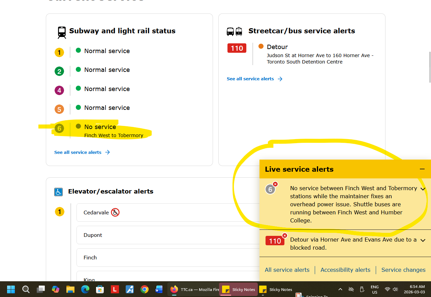Click the accessibility icon beside Elevator/escalator alerts

pyautogui.click(x=59, y=192)
